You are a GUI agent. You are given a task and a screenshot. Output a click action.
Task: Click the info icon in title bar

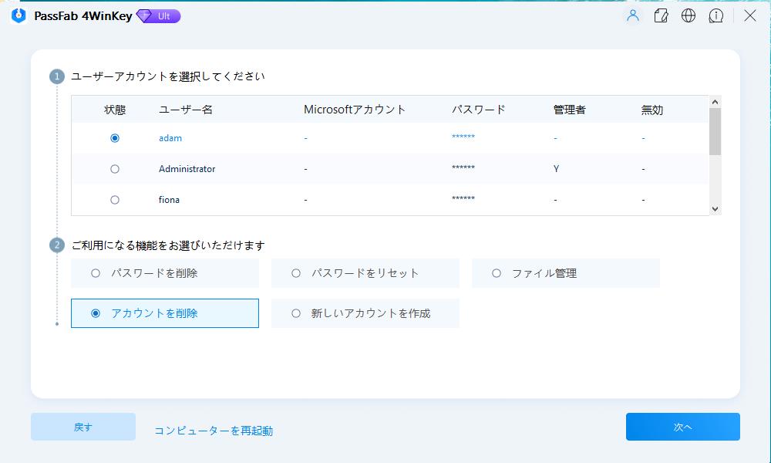pos(716,15)
